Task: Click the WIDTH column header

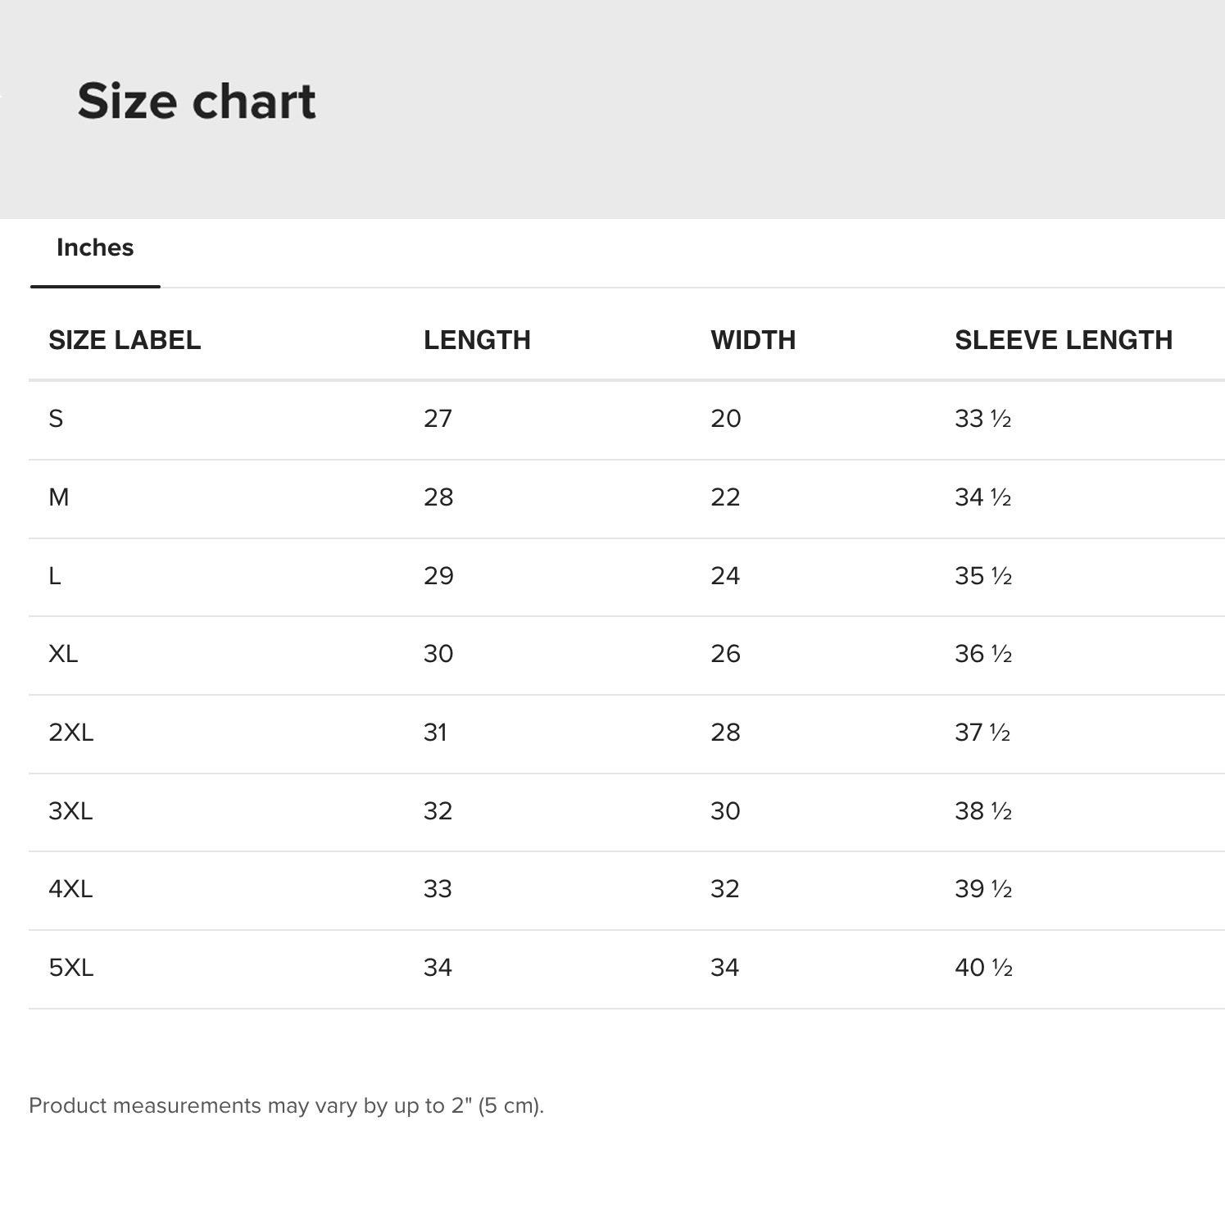Action: 753,340
